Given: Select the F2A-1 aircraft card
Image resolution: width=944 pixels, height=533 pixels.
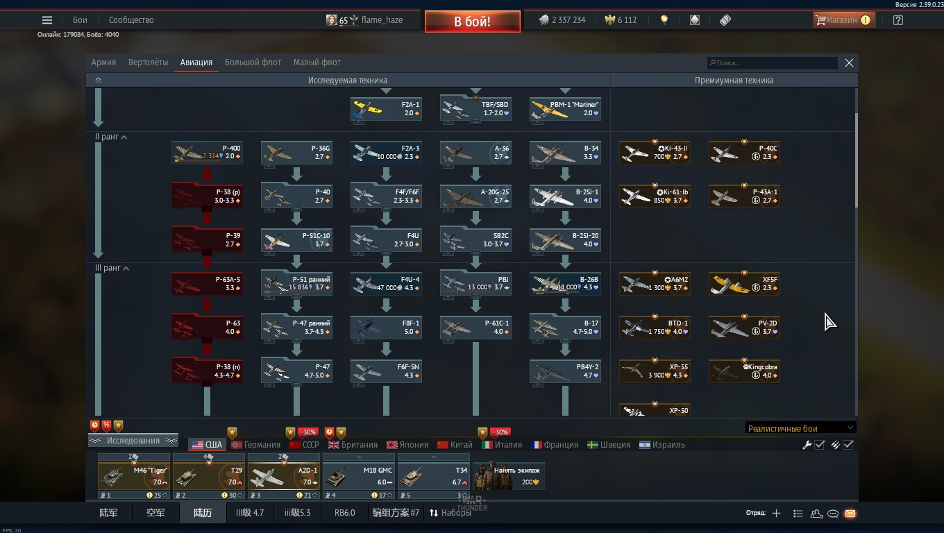Looking at the screenshot, I should [386, 109].
